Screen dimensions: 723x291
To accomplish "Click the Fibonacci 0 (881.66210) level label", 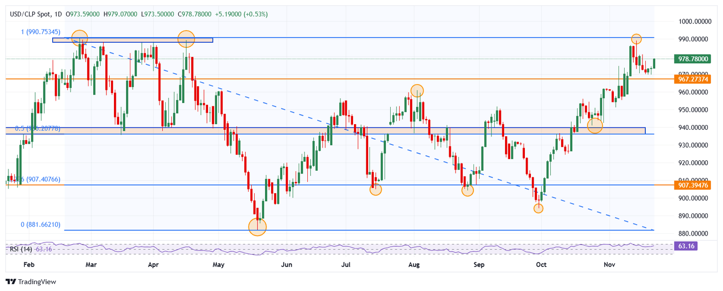I will (40, 225).
